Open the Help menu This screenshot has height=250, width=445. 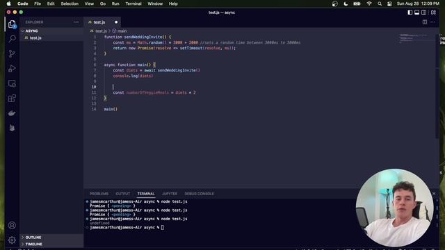pos(173,3)
